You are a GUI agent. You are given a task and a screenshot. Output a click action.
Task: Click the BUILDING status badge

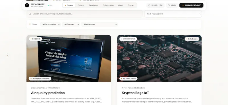35,39
